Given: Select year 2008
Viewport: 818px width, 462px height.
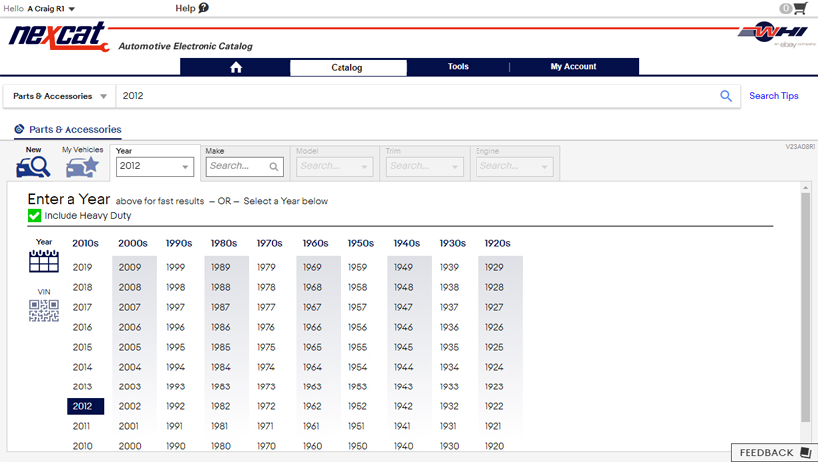Looking at the screenshot, I should (x=129, y=287).
